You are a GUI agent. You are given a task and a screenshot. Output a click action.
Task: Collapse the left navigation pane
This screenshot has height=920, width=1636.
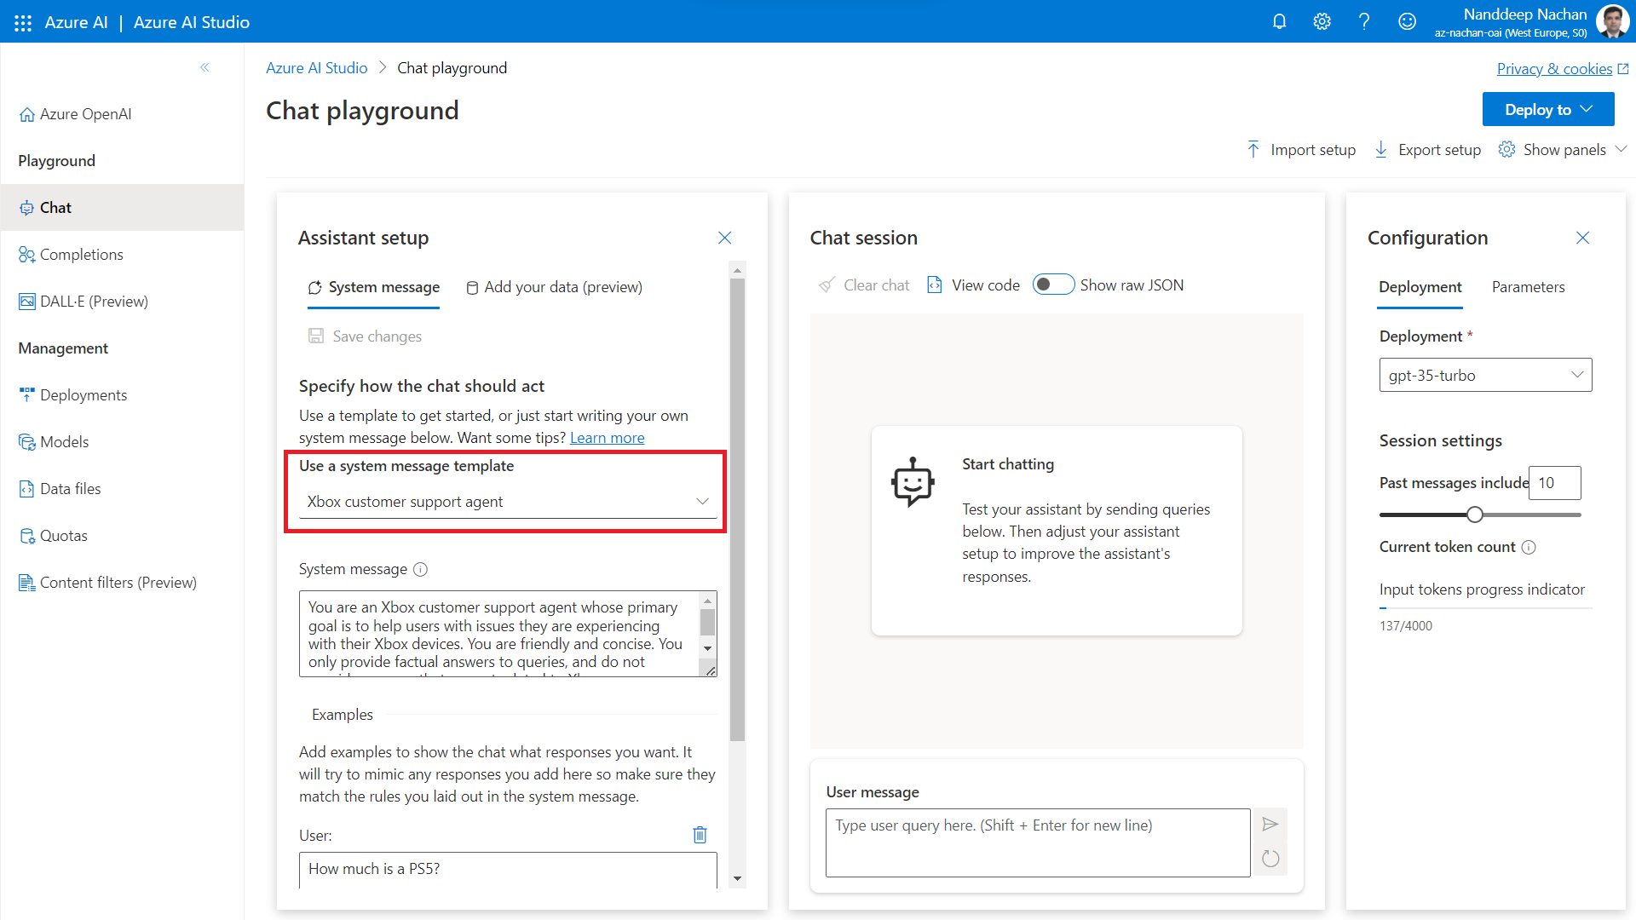pyautogui.click(x=204, y=67)
